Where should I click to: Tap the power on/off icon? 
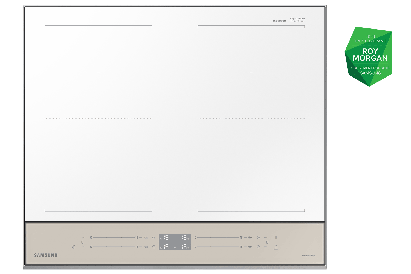[74, 247]
